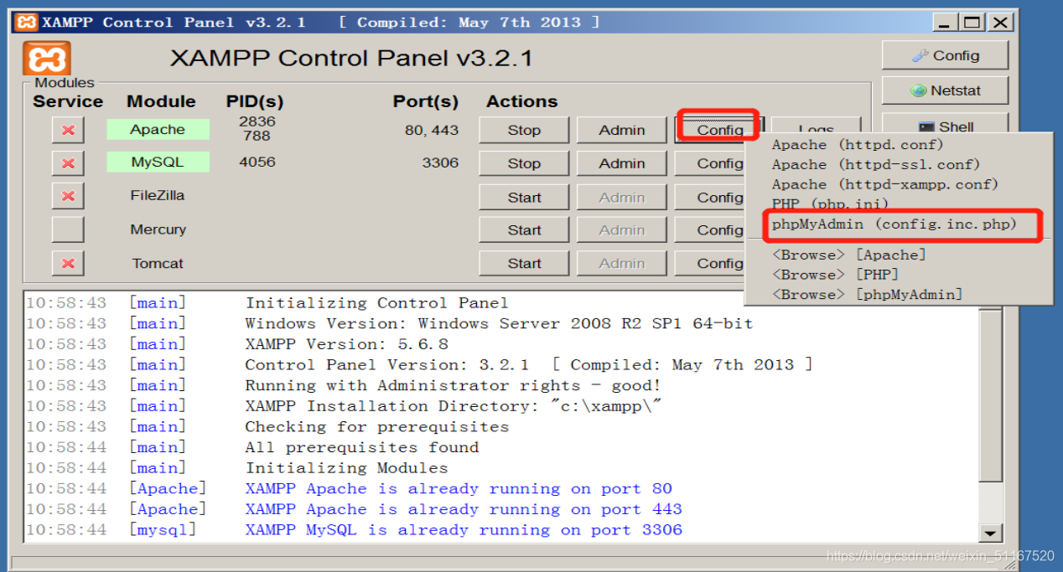Screen dimensions: 1063x572
Task: Click the Tomcat module label
Action: coord(158,263)
